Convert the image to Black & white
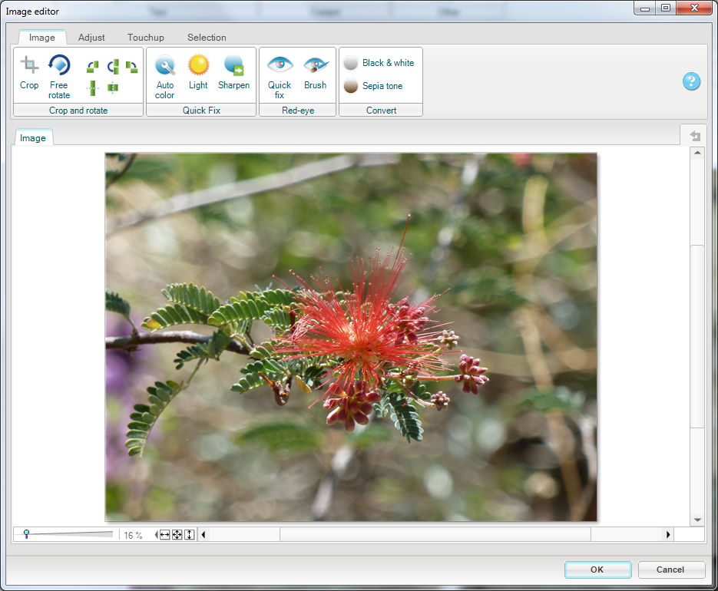Image resolution: width=718 pixels, height=591 pixels. (x=379, y=63)
